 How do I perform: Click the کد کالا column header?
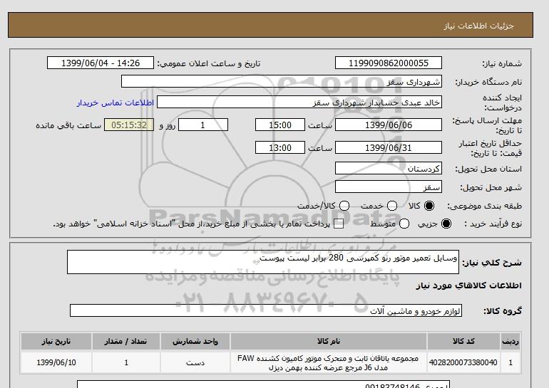pyautogui.click(x=463, y=341)
